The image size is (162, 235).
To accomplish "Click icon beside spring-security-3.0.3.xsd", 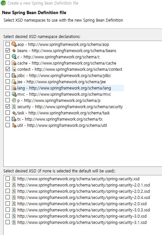I will pyautogui.click(x=14, y=210).
